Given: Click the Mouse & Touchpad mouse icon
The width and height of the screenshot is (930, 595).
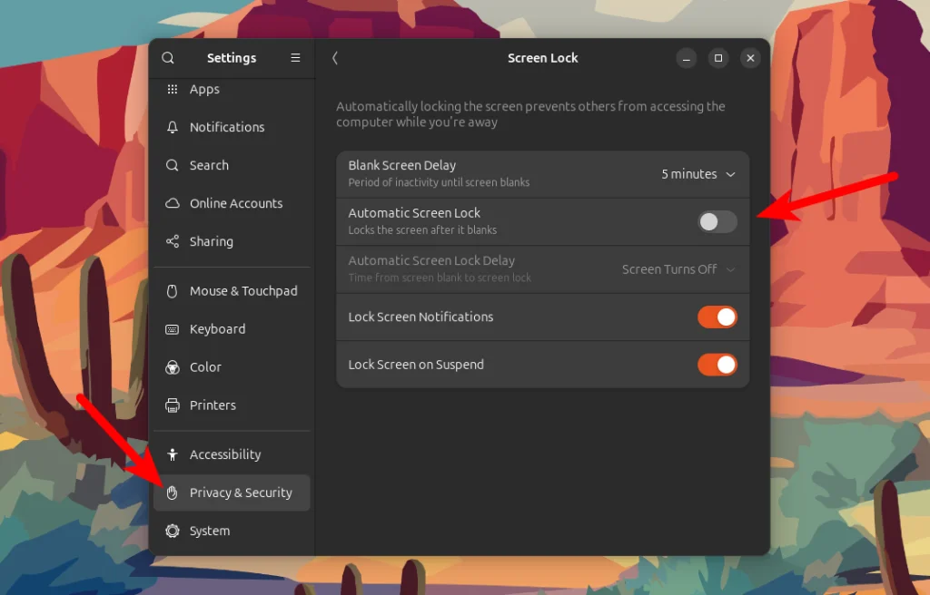Looking at the screenshot, I should click(x=173, y=291).
